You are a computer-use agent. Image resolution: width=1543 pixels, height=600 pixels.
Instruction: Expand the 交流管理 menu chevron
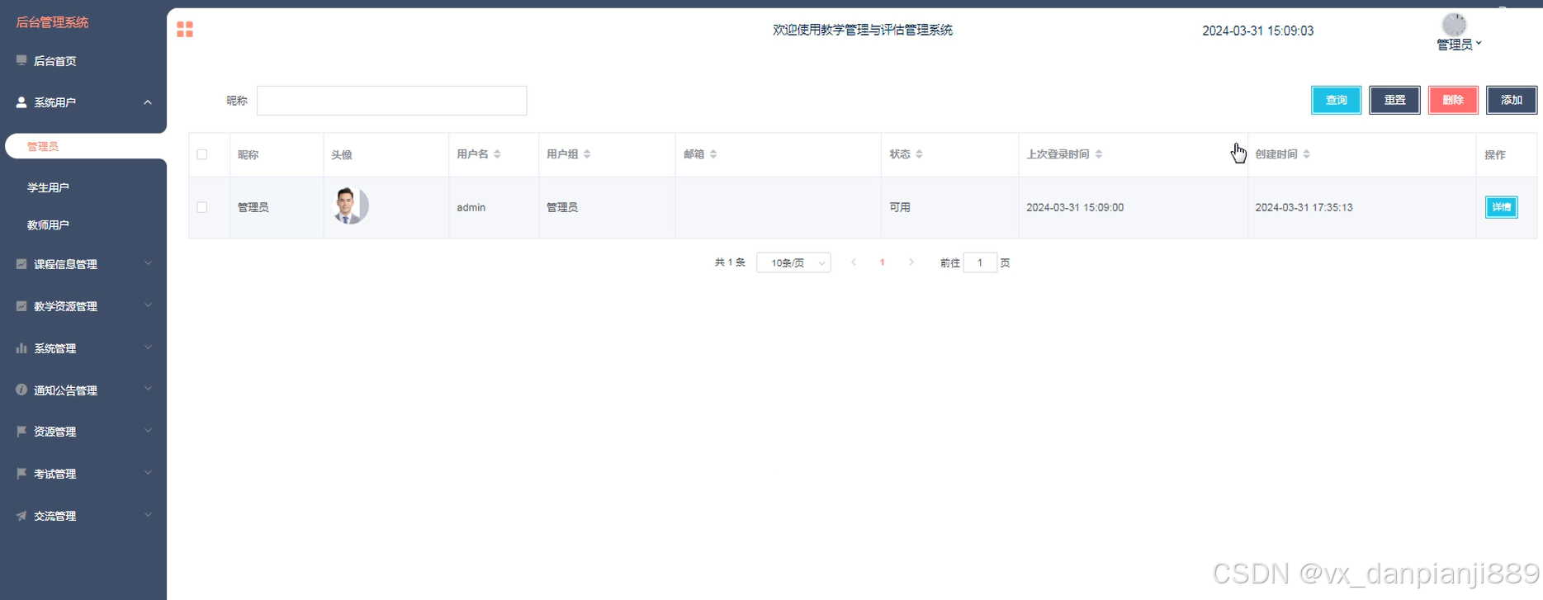148,515
